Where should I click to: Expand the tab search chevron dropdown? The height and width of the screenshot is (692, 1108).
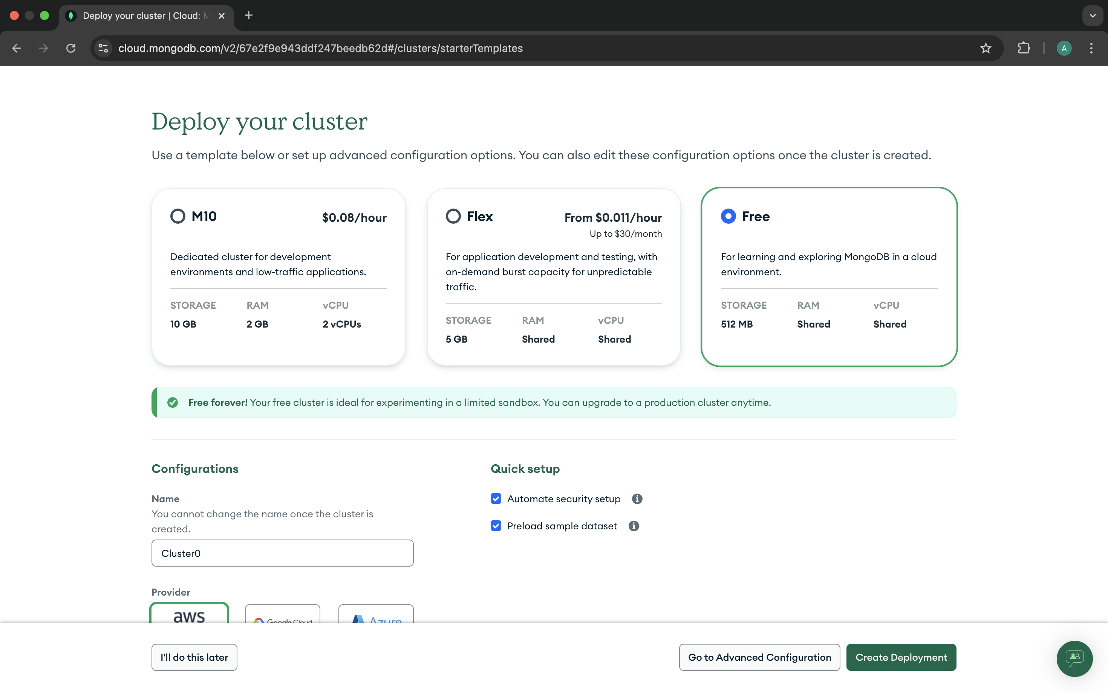1093,15
